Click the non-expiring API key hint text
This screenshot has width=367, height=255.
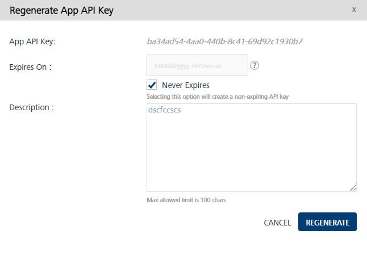pos(218,97)
